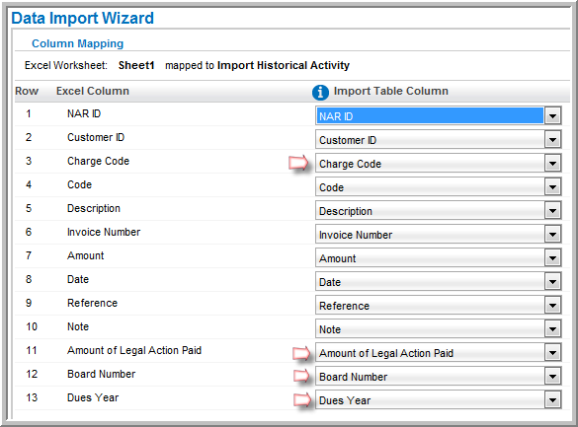This screenshot has height=427, width=578.
Task: Click the Column Mapping section heading
Action: [x=77, y=43]
